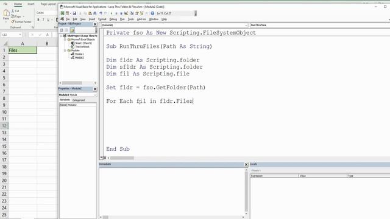Run the macro with the Run button

tap(111, 13)
